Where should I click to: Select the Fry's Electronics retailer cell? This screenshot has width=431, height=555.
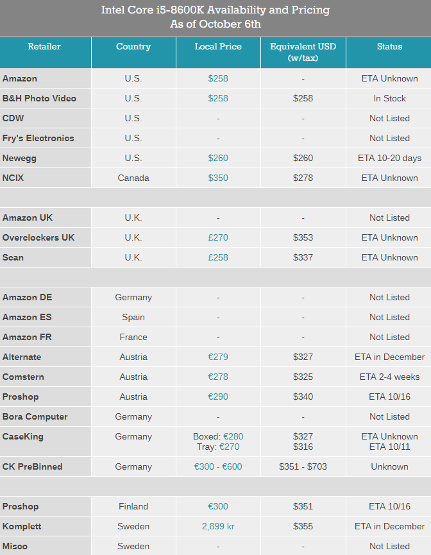click(x=46, y=138)
